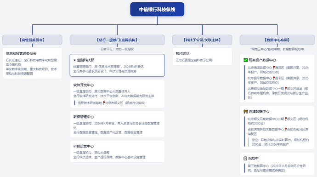Click the 规划中 section title
317x177 pixels.
click(253, 158)
